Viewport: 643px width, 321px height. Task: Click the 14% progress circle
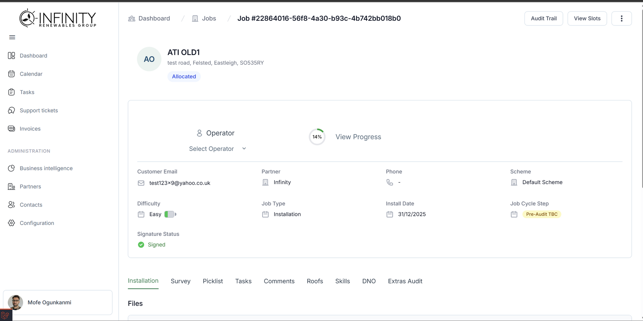tap(317, 137)
